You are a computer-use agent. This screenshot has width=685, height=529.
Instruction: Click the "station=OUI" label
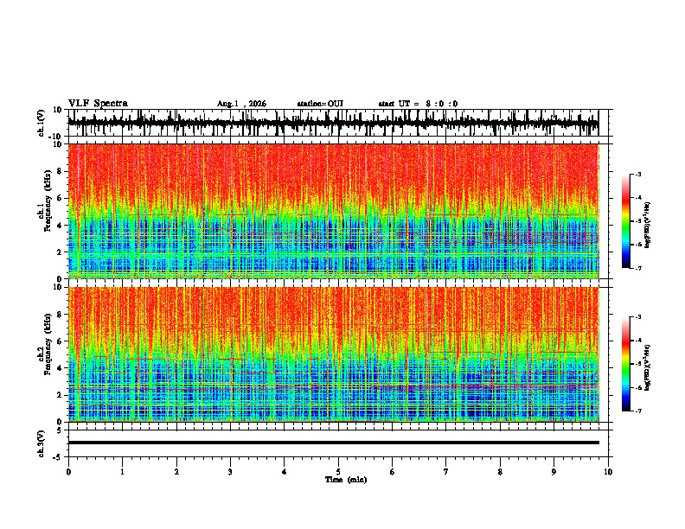320,104
